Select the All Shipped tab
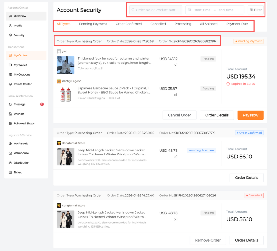Viewport: 277px width, 251px height. [209, 24]
